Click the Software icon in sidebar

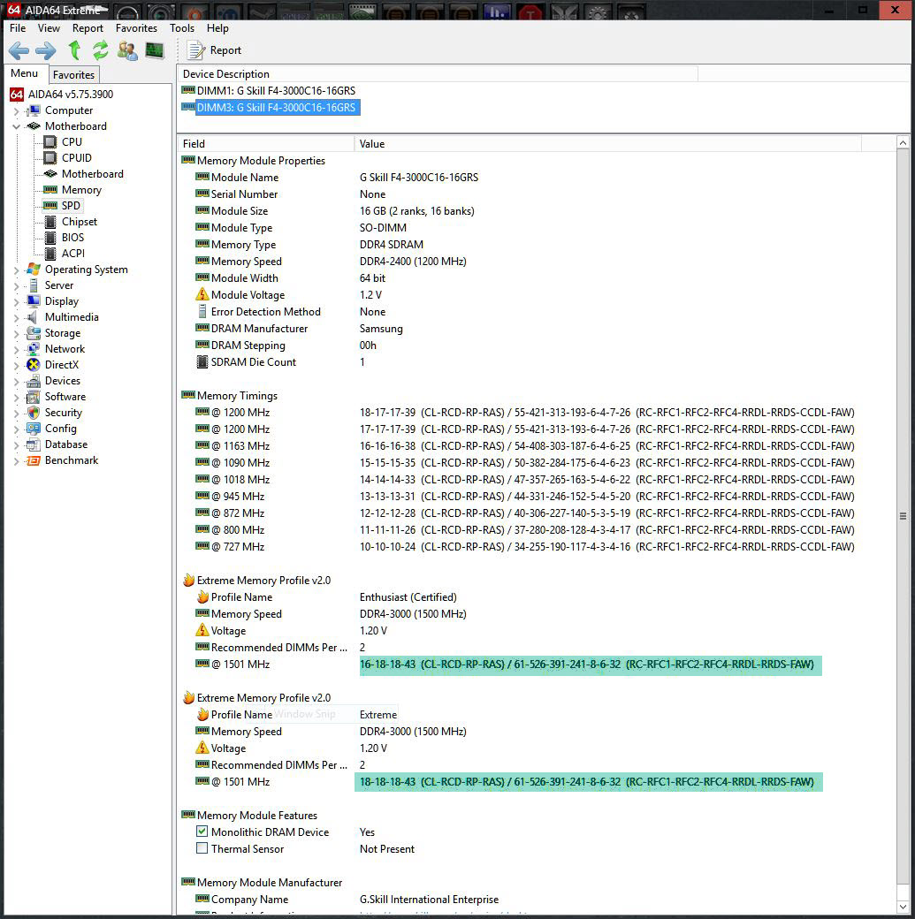coord(34,397)
